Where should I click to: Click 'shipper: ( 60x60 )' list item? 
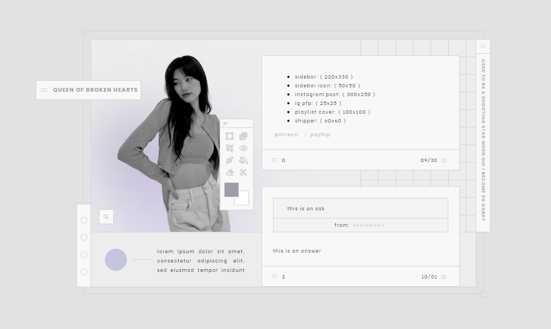click(x=320, y=121)
